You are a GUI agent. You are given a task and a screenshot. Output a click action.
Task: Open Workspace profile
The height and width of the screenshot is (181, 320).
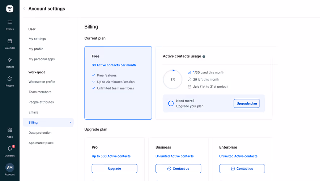(x=42, y=81)
